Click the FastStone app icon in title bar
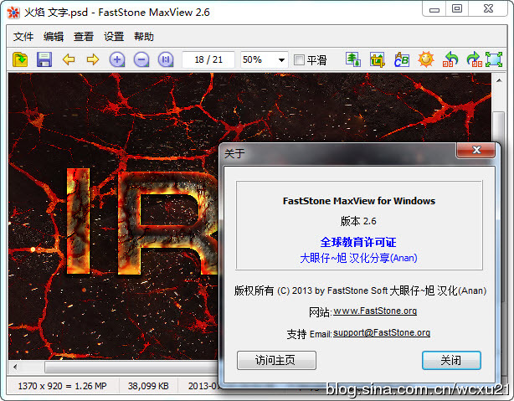This screenshot has width=514, height=401. 13,13
